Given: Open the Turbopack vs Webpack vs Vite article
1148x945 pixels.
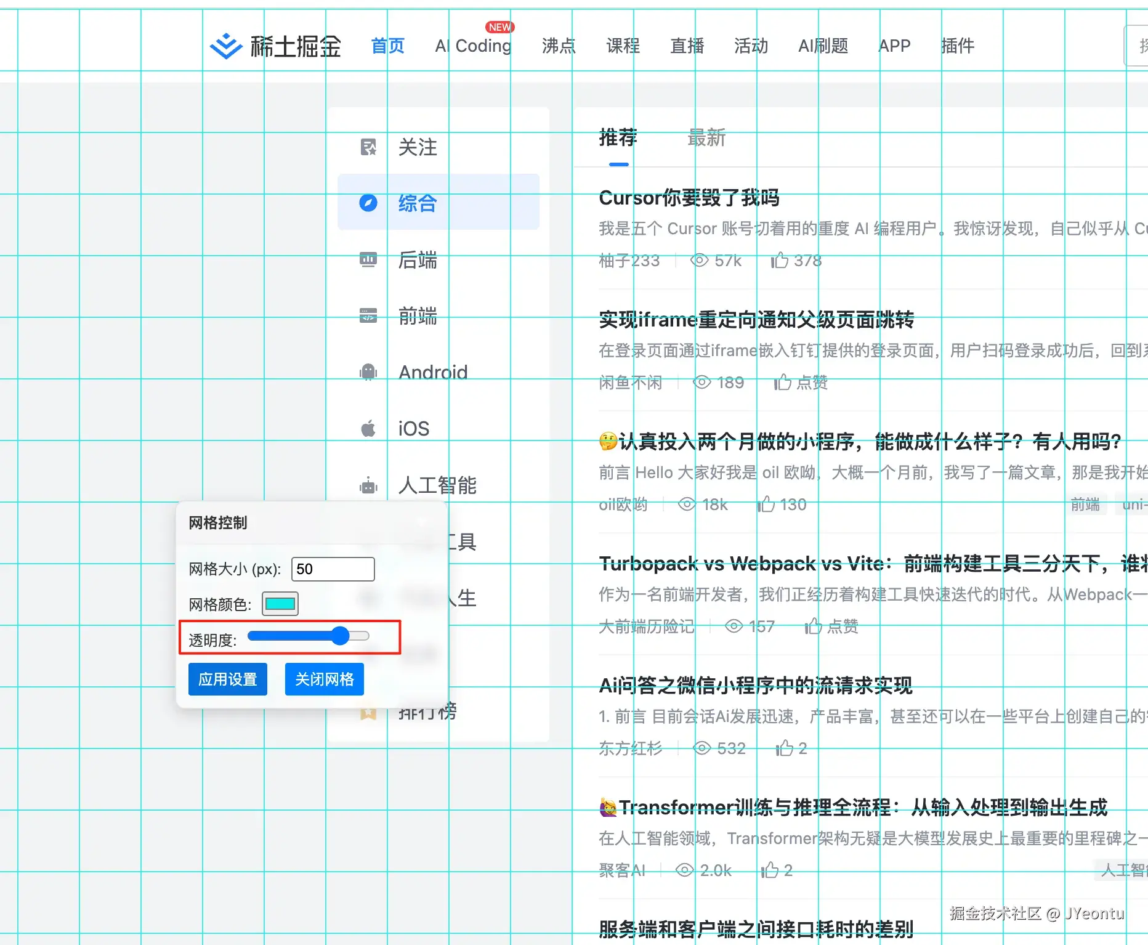Looking at the screenshot, I should click(x=873, y=563).
